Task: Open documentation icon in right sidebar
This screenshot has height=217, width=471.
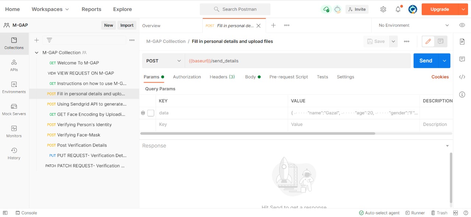Action: pyautogui.click(x=462, y=41)
